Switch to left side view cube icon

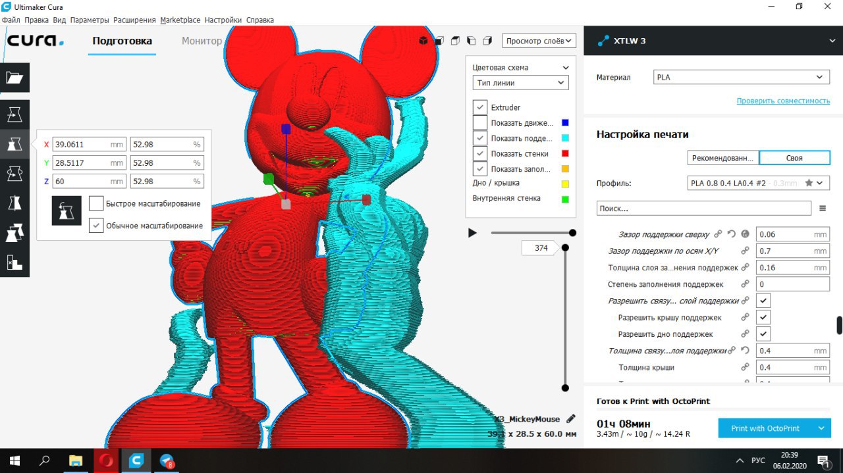coord(471,41)
